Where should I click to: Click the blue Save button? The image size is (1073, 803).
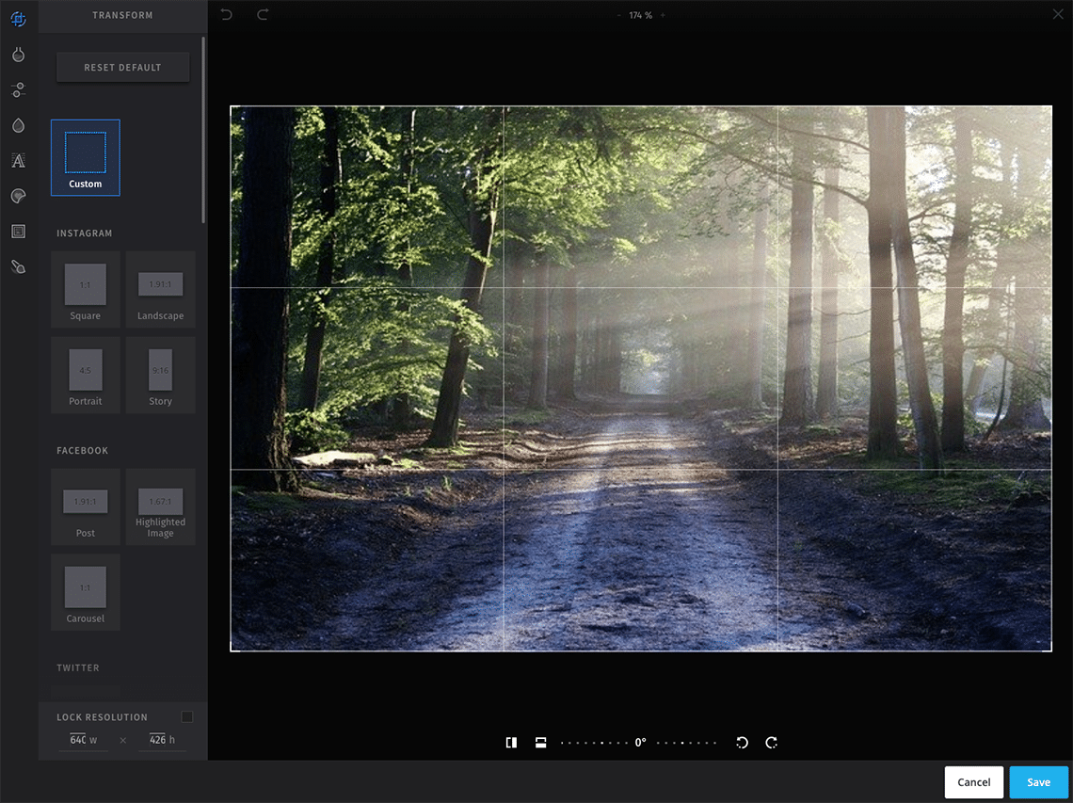[1038, 782]
